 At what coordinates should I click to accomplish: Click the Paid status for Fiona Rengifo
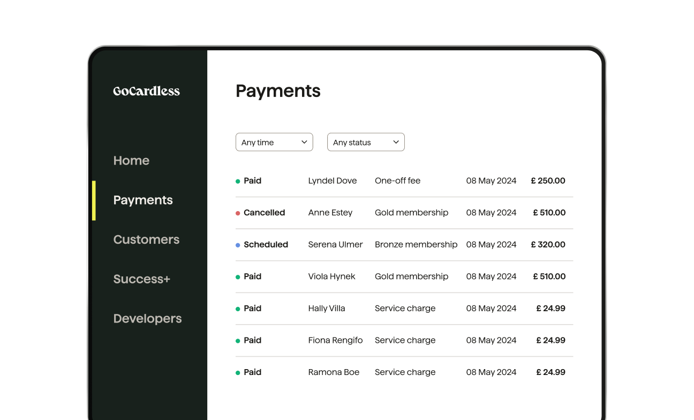pos(252,340)
